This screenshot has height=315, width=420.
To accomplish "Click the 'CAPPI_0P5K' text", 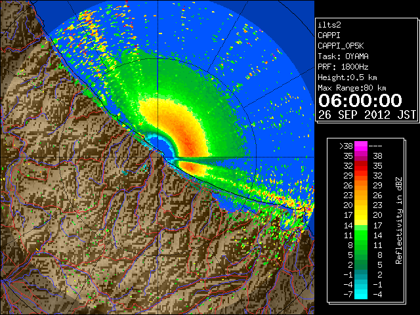I will click(x=341, y=46).
